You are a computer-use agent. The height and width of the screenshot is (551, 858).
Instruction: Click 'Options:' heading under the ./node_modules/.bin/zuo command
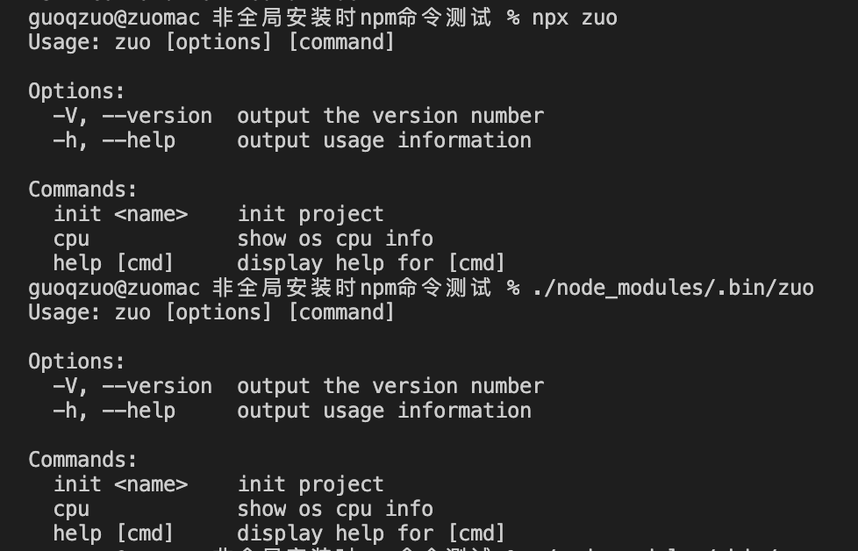[76, 361]
